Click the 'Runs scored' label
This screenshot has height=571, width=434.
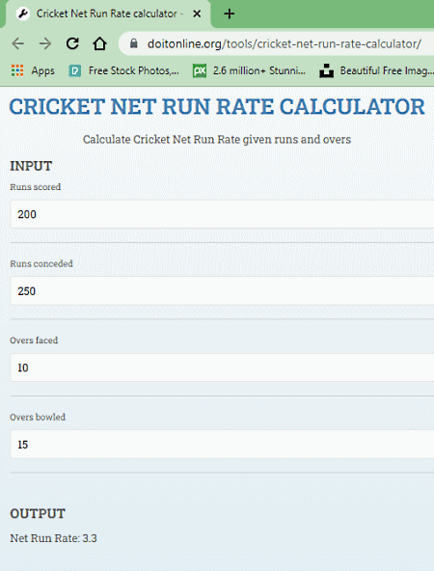(36, 187)
